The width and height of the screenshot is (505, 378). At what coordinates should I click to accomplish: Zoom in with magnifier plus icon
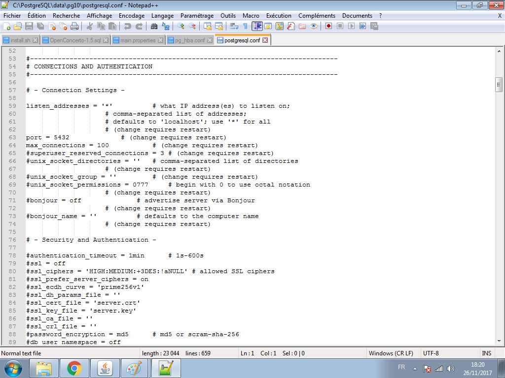180,27
